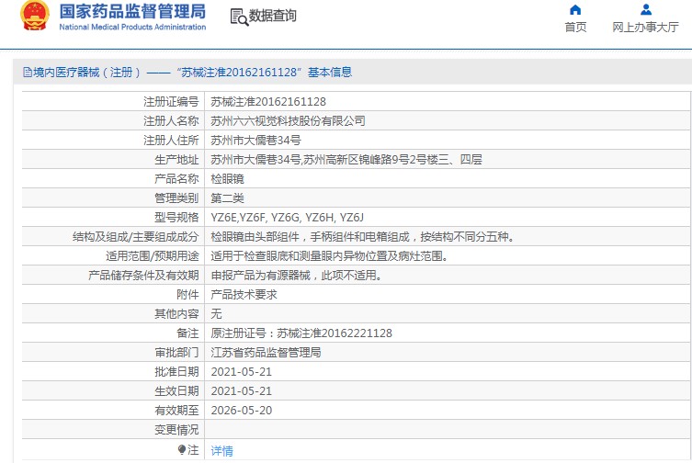Click the 审批部门 row label

176,353
